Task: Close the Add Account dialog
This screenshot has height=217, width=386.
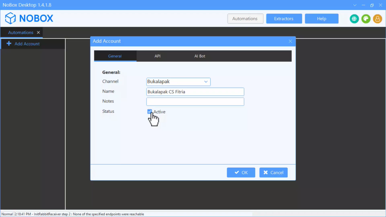Action: (x=290, y=41)
